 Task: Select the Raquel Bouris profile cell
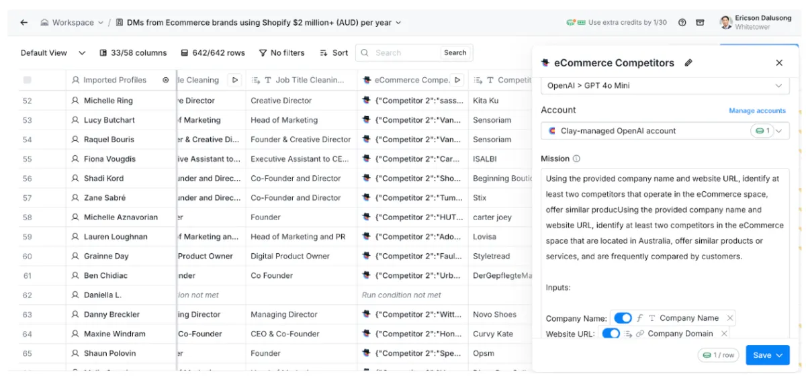(121, 140)
